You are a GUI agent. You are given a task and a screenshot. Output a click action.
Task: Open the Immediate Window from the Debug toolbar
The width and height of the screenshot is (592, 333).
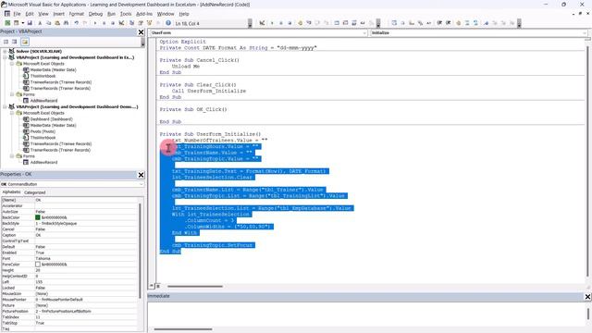pos(345,23)
